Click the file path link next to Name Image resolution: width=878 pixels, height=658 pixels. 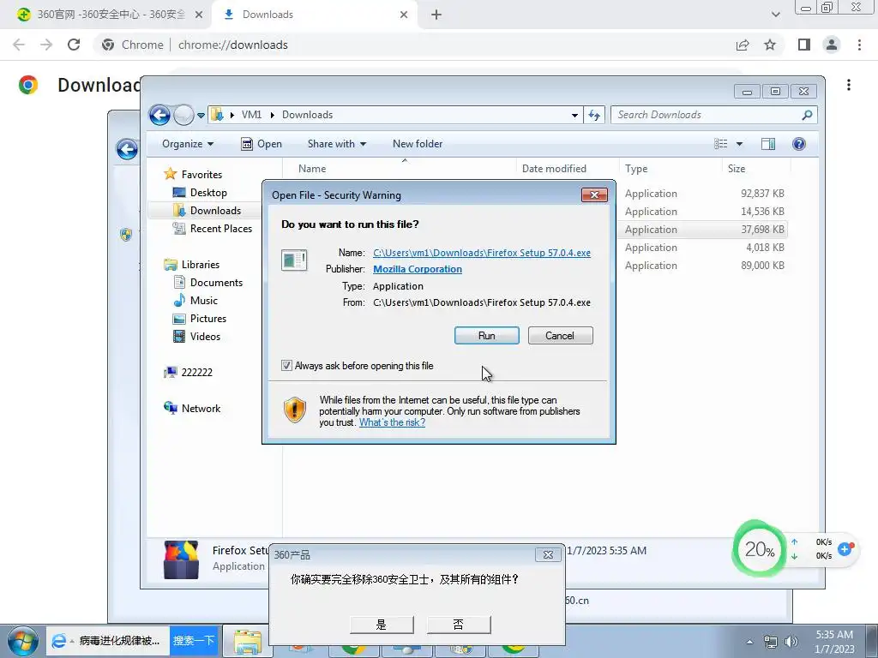tap(482, 253)
